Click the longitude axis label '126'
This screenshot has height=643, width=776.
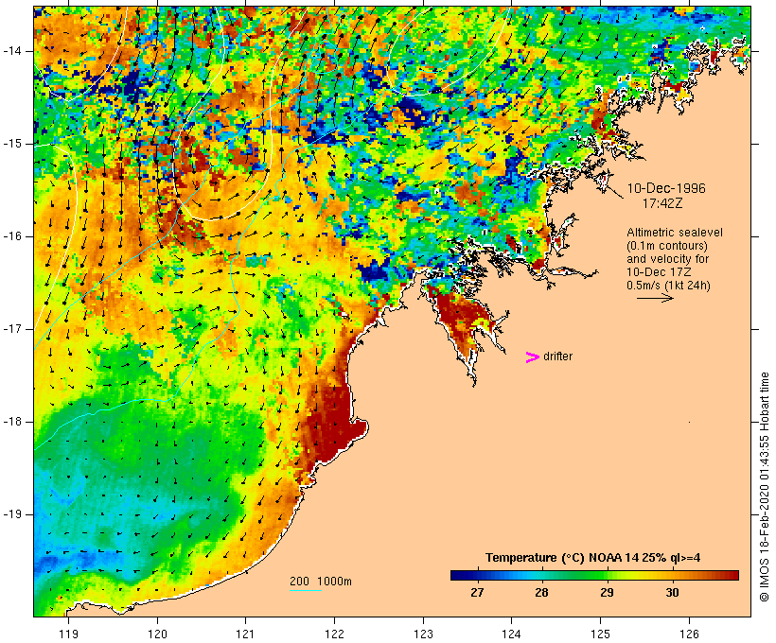689,634
